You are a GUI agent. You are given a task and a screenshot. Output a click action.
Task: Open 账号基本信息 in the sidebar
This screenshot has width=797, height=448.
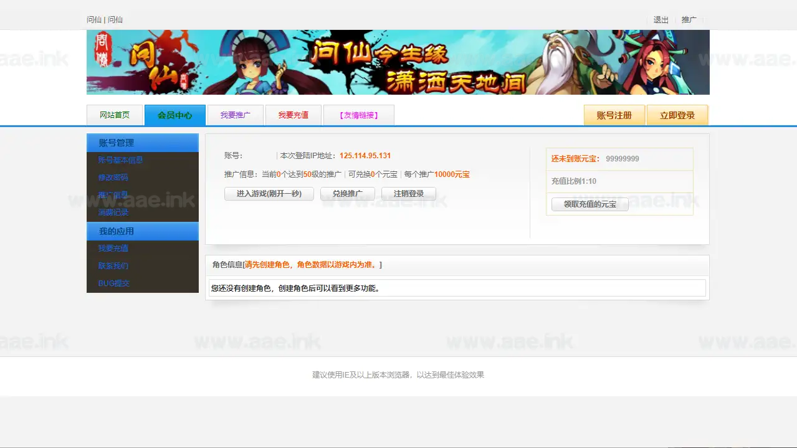coord(120,160)
